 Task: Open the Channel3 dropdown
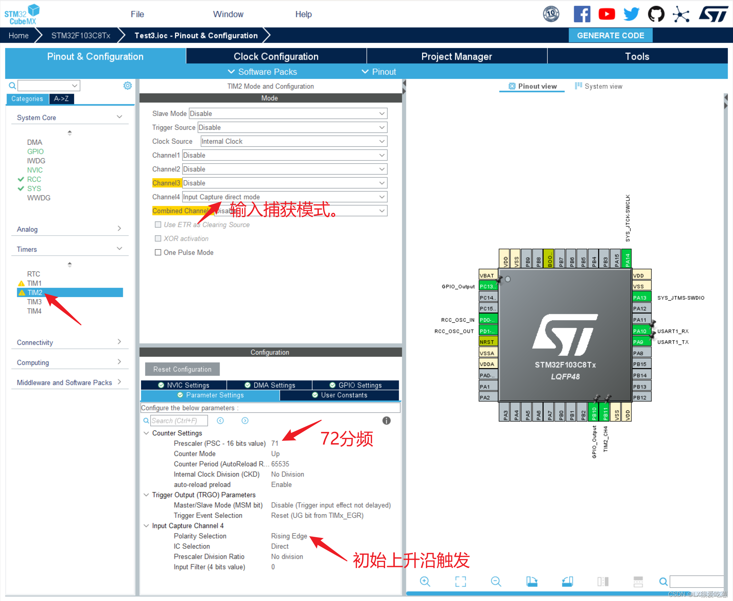tap(284, 183)
